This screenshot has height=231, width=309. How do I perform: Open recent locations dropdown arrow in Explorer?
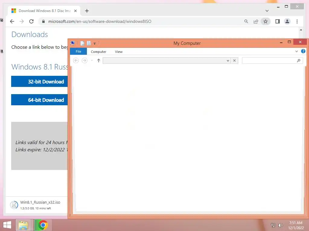click(92, 60)
